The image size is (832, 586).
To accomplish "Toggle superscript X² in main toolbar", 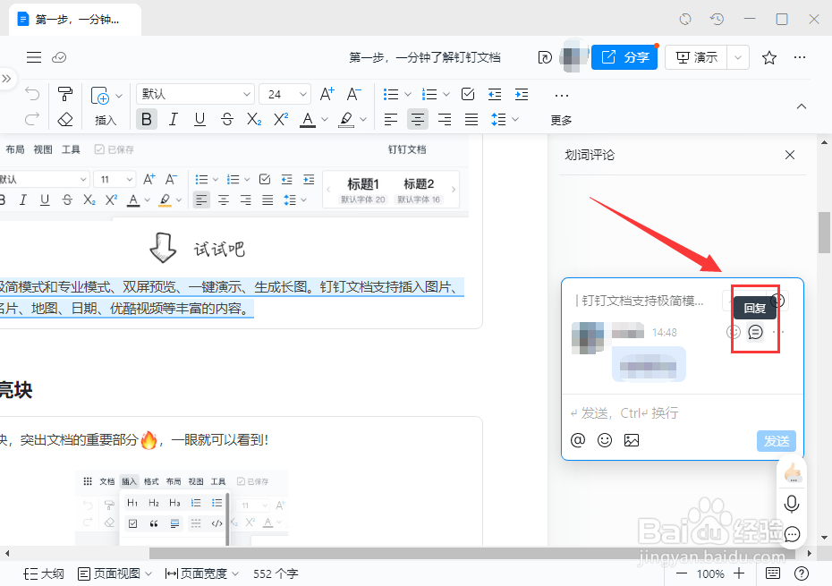I will [281, 119].
